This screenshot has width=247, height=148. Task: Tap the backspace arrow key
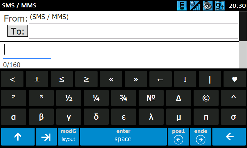229,137
